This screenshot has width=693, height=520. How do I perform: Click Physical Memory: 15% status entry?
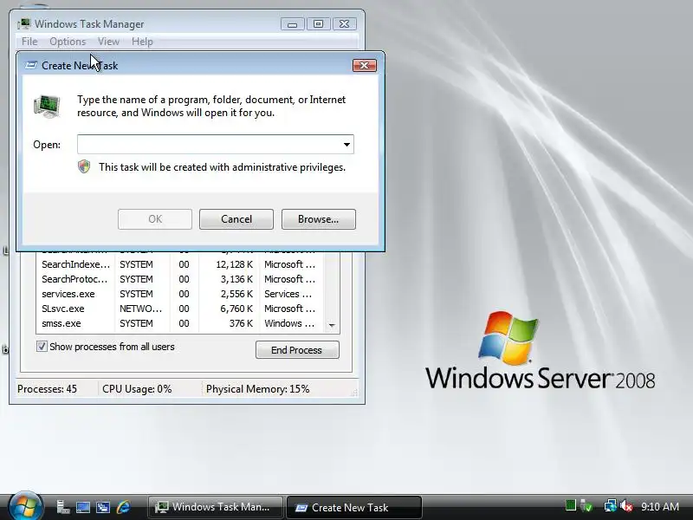pos(257,389)
